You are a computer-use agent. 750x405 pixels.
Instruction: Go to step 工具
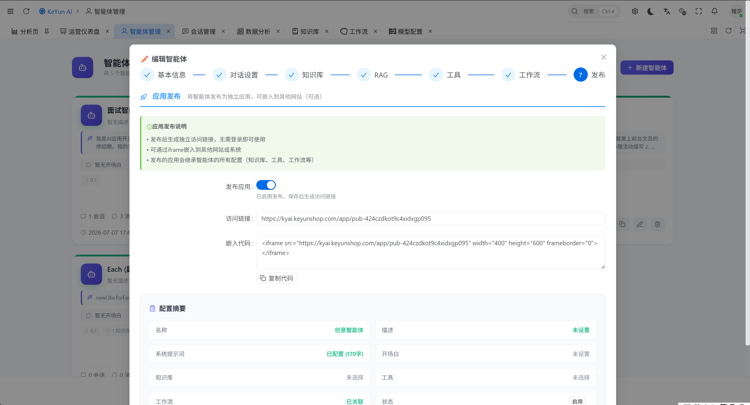[445, 75]
